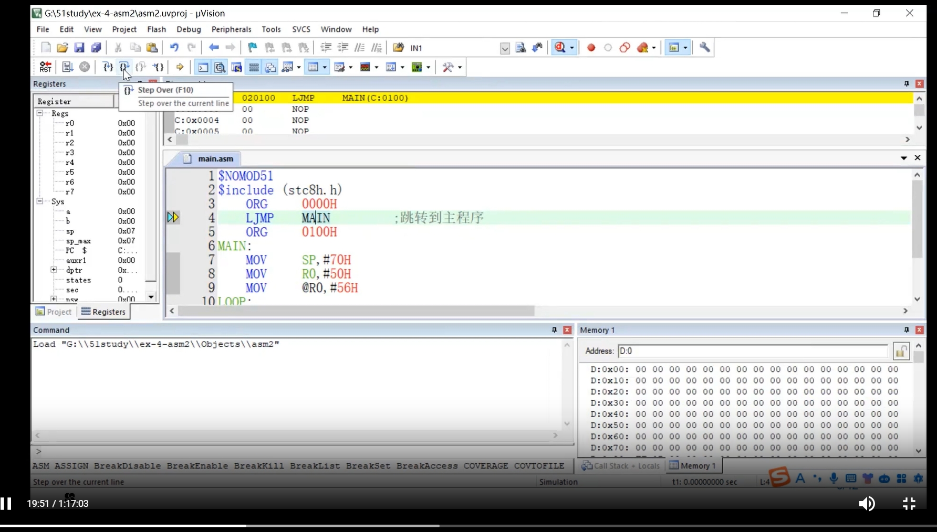Screen dimensions: 937x532
Task: Click the Step into icon
Action: pyautogui.click(x=108, y=67)
